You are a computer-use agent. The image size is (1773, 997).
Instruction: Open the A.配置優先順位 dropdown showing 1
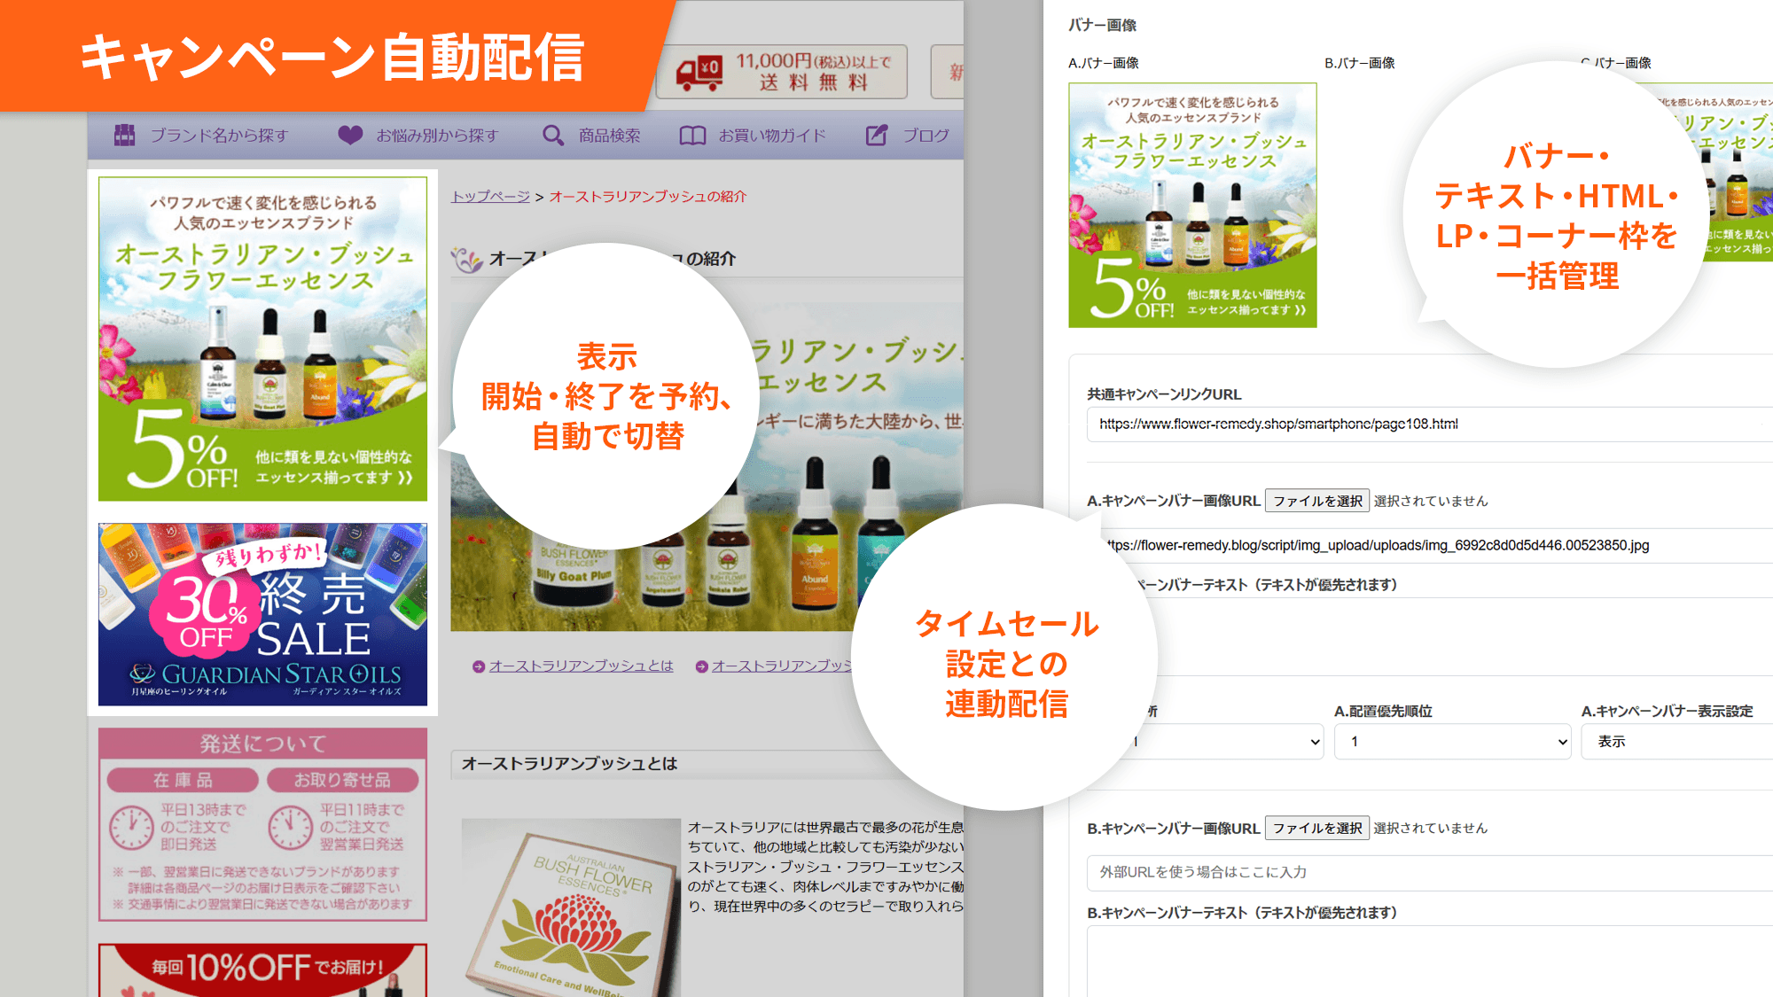(x=1453, y=742)
